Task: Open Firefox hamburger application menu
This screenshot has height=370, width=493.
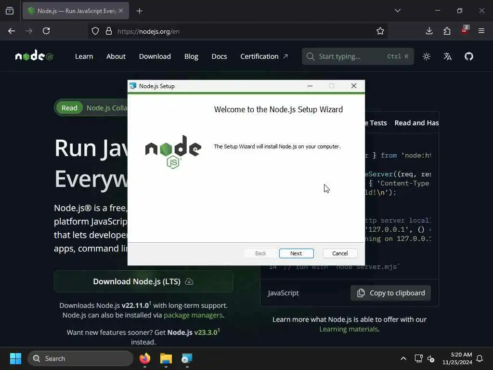Action: tap(481, 31)
